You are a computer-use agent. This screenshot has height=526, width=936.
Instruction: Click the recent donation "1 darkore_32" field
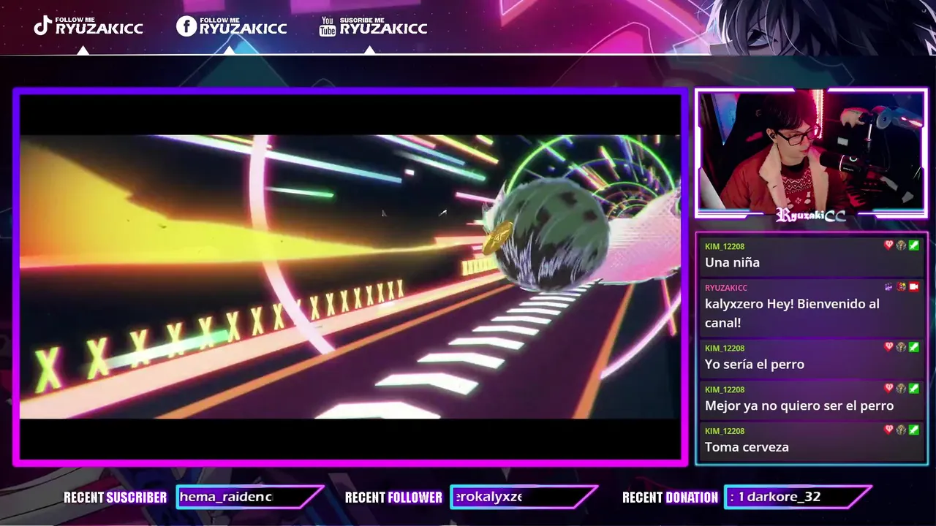797,497
